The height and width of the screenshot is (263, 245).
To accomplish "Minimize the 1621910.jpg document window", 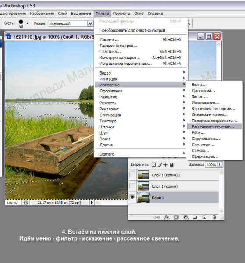I will pos(200,36).
